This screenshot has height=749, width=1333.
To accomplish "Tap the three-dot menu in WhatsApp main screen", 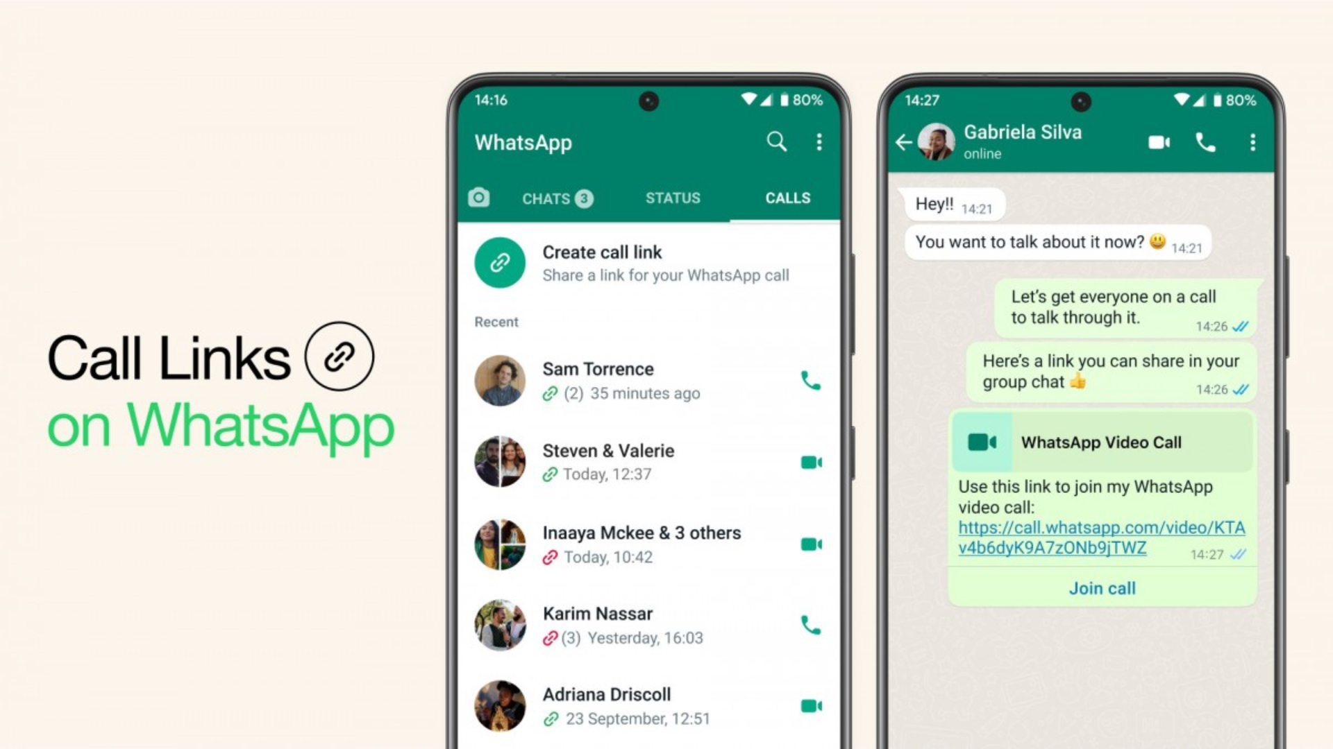I will pyautogui.click(x=819, y=143).
